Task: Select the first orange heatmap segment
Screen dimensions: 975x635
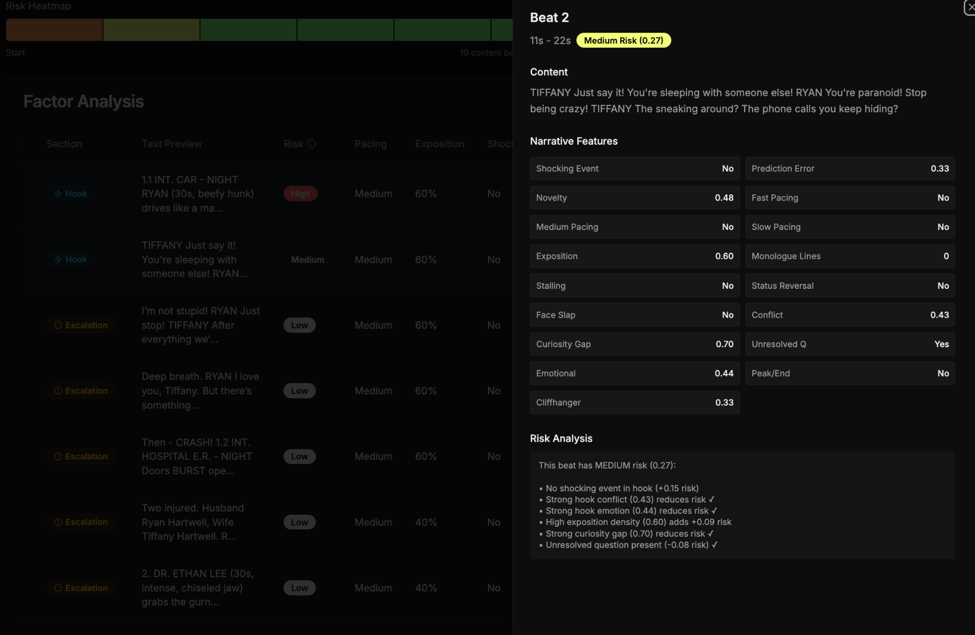Action: click(x=54, y=30)
